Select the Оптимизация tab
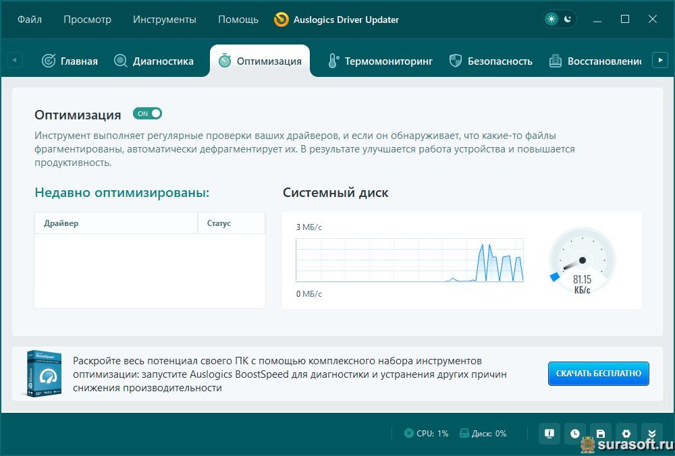675x456 pixels. [260, 61]
